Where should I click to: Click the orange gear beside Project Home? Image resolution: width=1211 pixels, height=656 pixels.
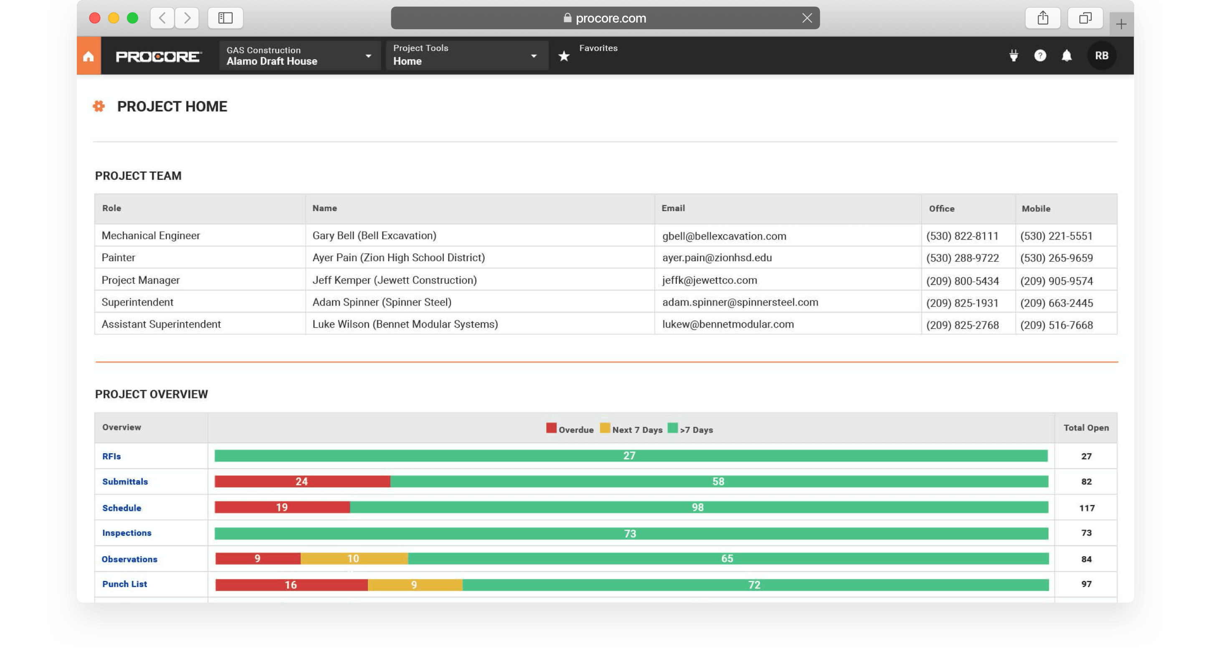click(99, 106)
